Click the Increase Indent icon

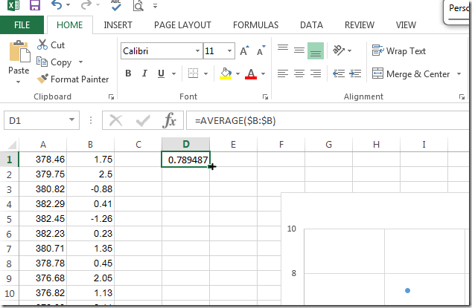tap(356, 73)
